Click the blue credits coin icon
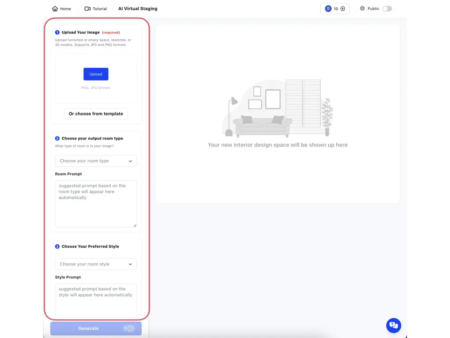The width and height of the screenshot is (450, 338). [x=328, y=9]
